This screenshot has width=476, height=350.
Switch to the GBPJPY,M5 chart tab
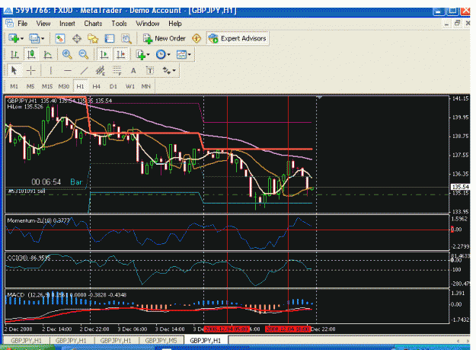click(x=161, y=341)
